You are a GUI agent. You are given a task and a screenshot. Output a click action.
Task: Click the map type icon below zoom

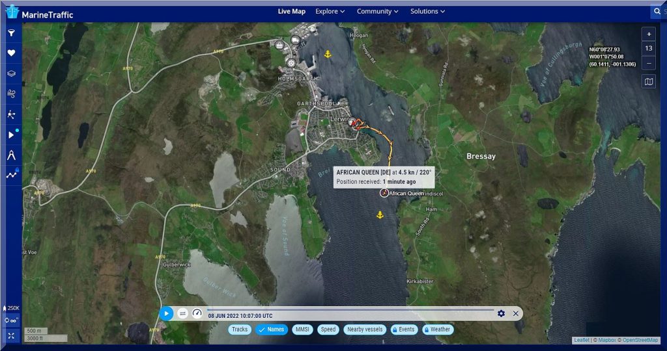pos(648,81)
